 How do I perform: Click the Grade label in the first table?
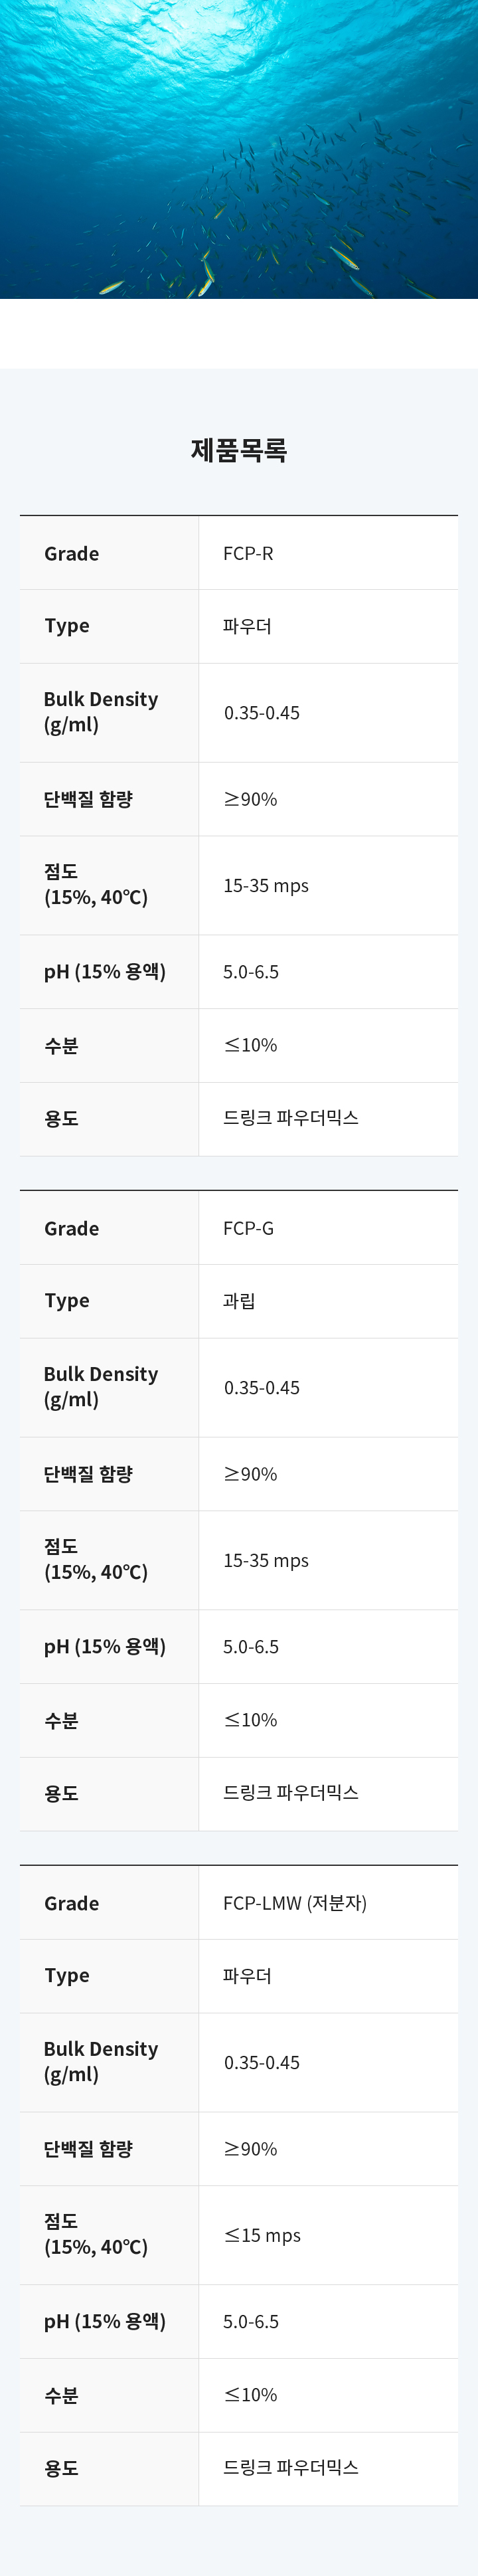coord(72,553)
